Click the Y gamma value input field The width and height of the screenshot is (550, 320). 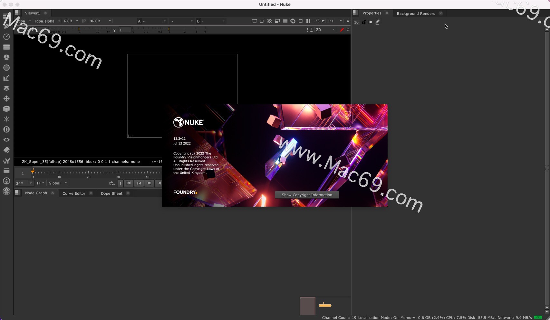pos(125,30)
